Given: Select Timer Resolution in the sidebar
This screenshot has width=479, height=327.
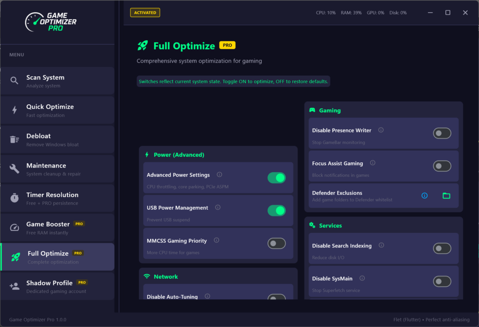Looking at the screenshot, I should [58, 198].
